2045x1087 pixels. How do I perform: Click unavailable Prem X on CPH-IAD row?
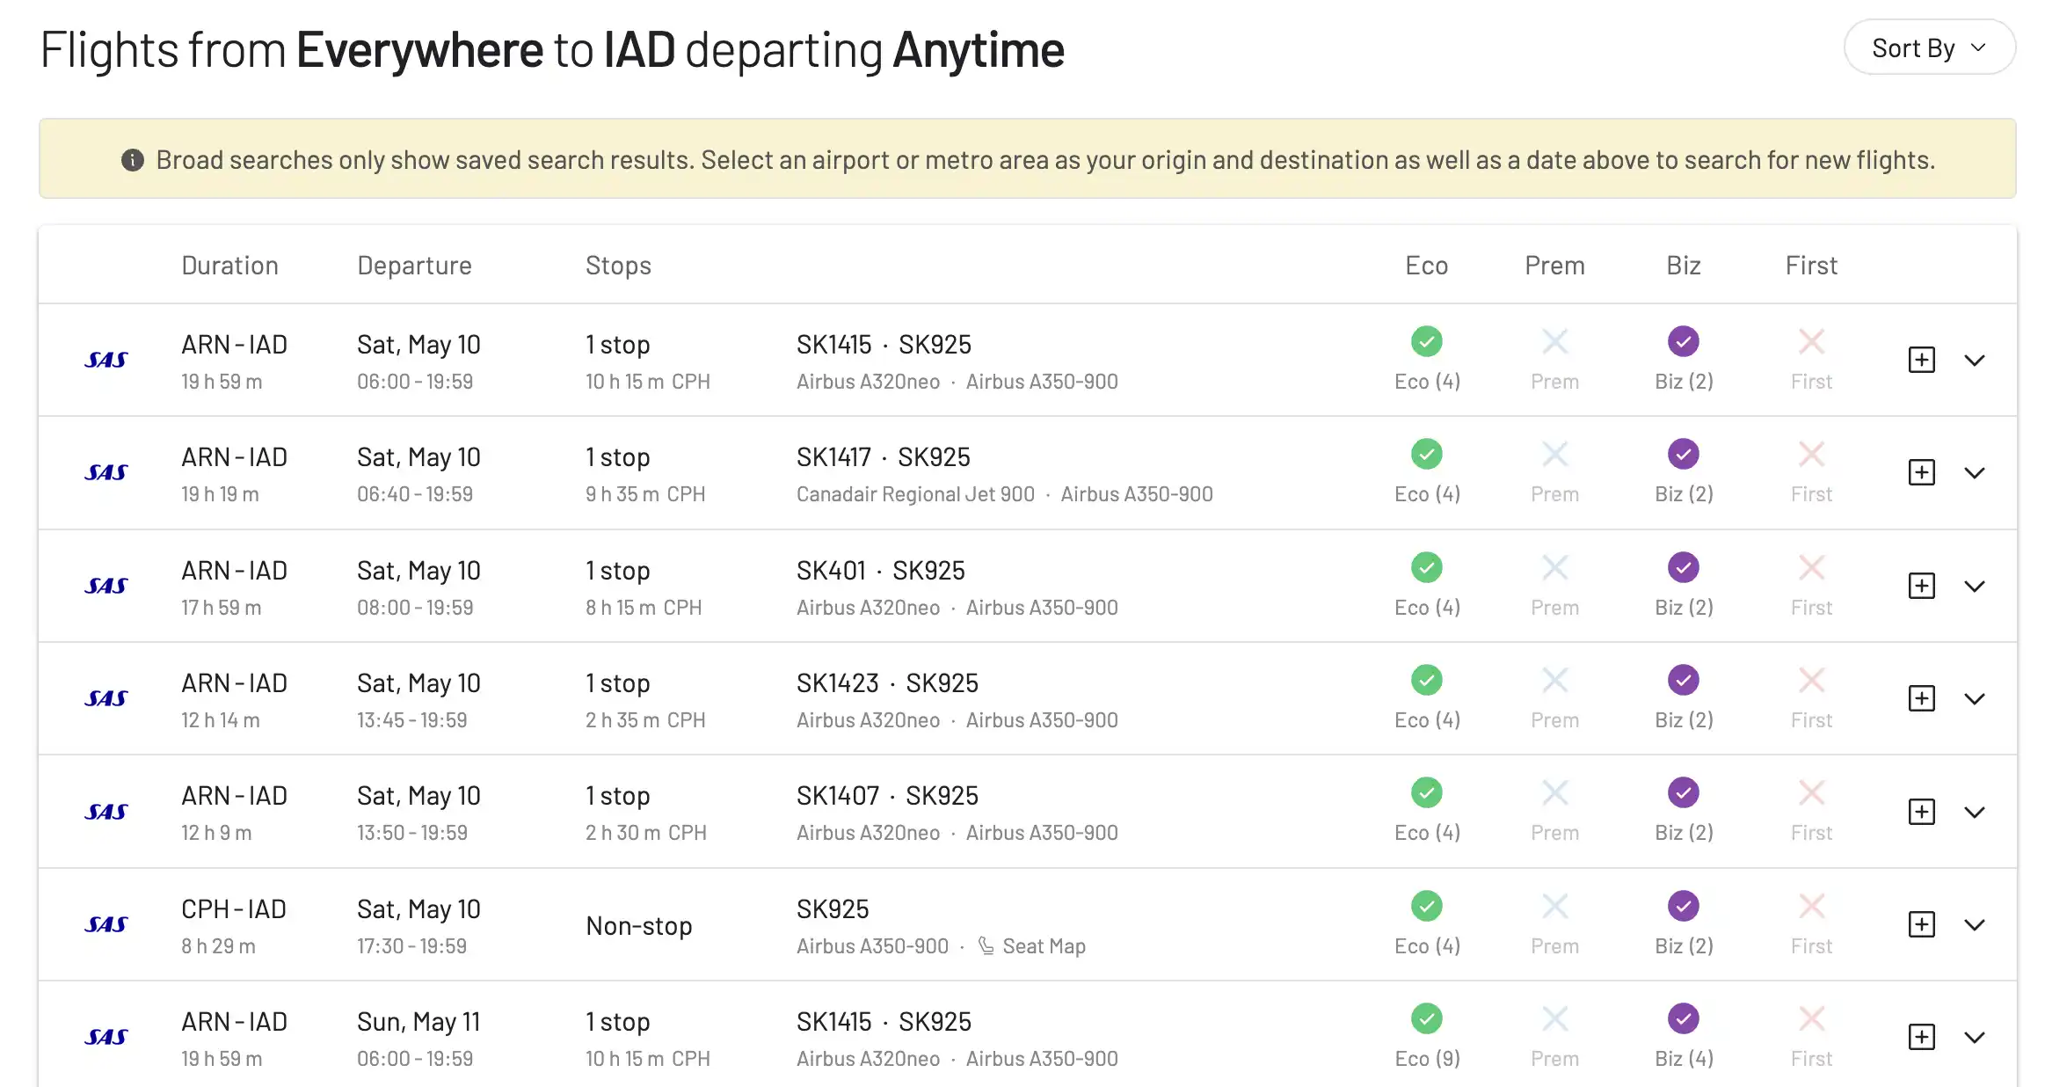pyautogui.click(x=1554, y=906)
